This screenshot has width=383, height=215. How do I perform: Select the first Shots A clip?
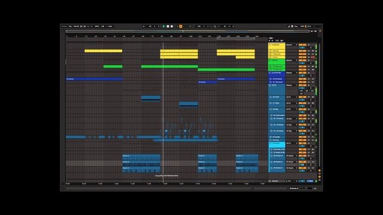point(141,157)
